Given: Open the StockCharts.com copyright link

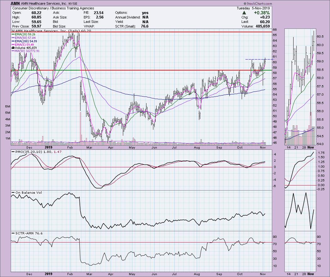Looking at the screenshot, I should point(258,3).
